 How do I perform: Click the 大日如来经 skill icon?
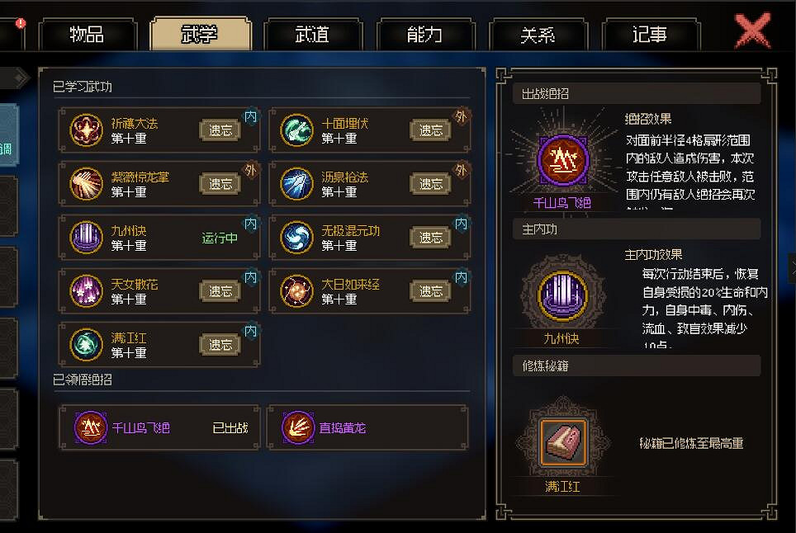[x=296, y=291]
